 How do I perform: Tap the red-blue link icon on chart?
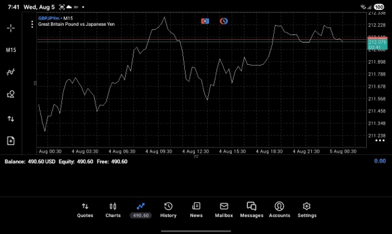click(205, 21)
